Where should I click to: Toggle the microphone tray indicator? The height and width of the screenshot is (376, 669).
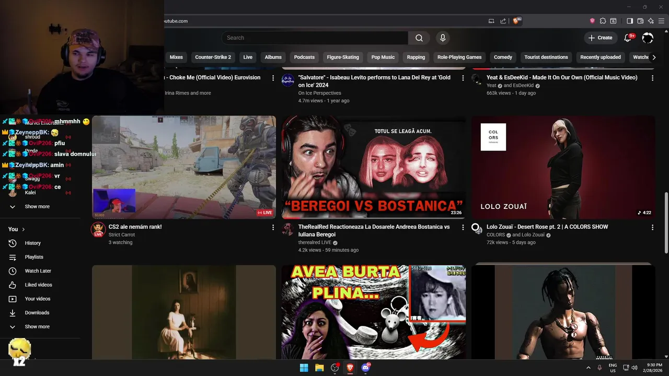[x=599, y=368]
